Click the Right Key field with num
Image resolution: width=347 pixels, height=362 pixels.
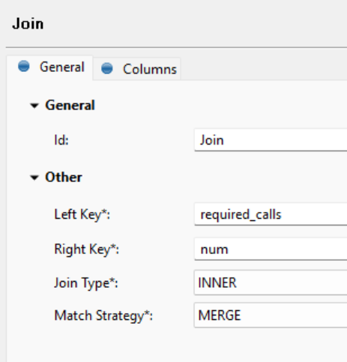point(271,249)
